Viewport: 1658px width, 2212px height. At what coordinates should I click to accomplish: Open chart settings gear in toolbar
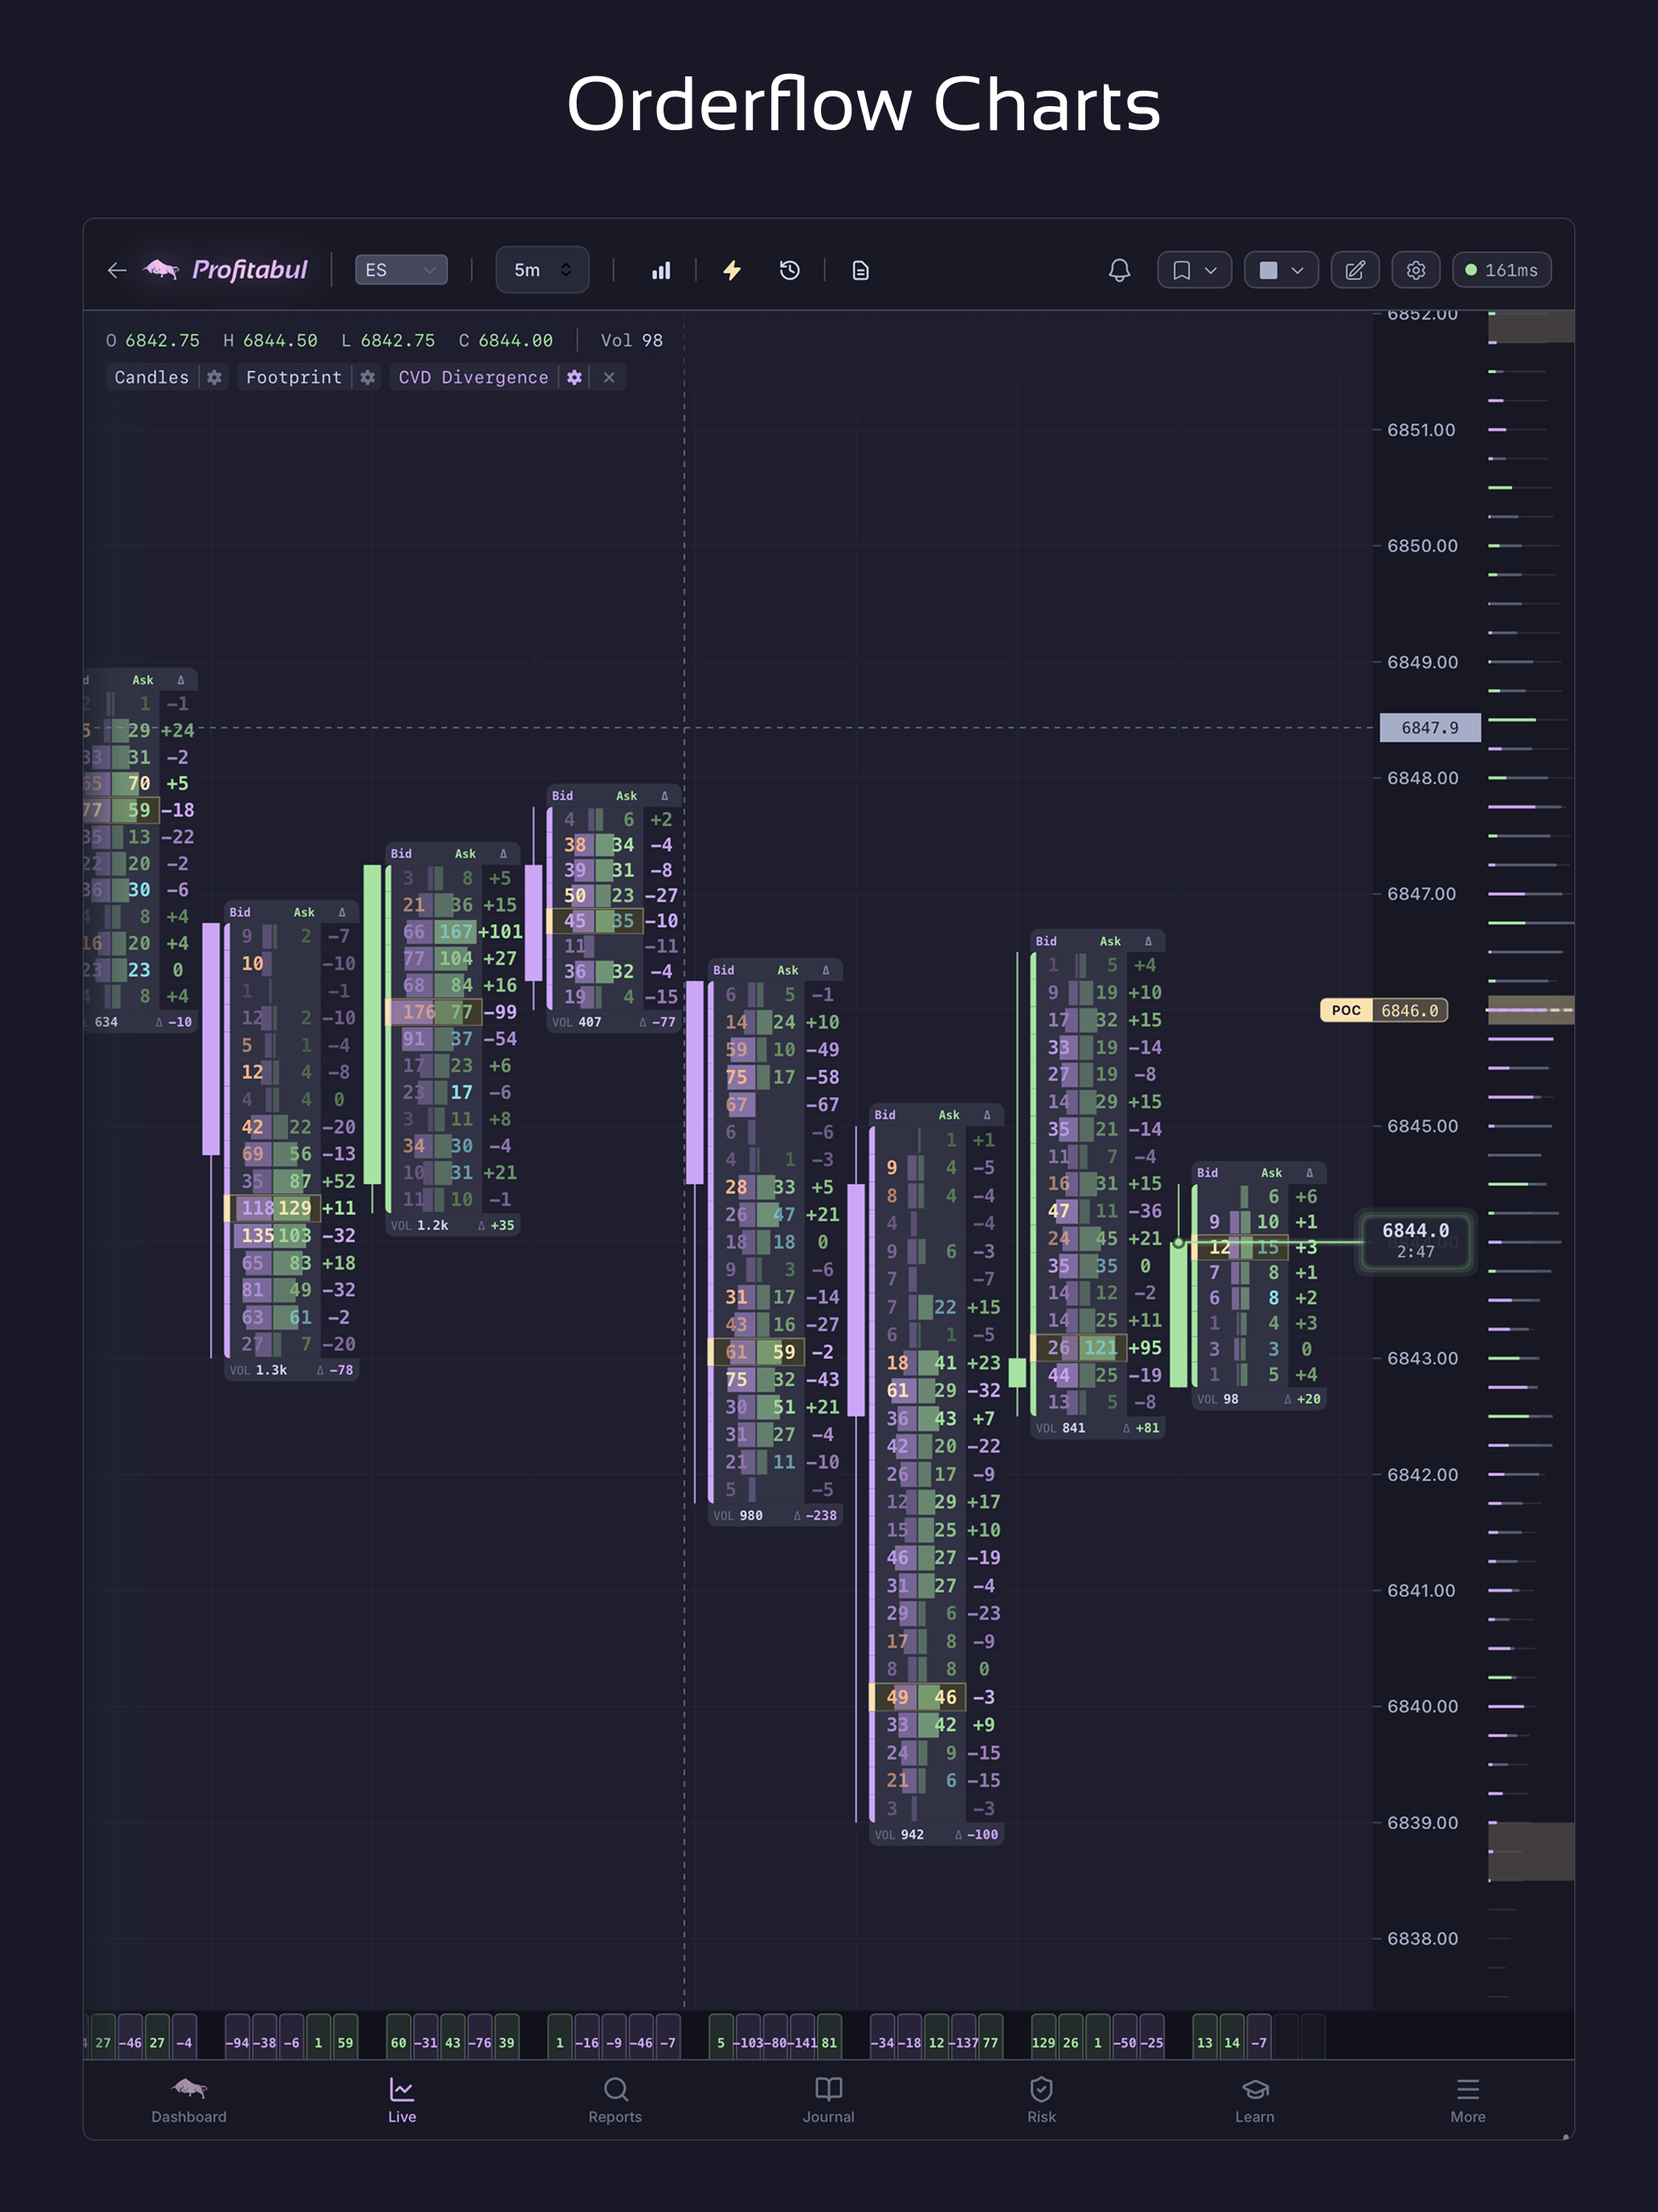(x=1416, y=270)
